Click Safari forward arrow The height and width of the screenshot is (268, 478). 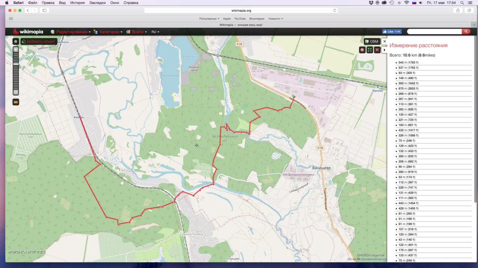(x=35, y=10)
